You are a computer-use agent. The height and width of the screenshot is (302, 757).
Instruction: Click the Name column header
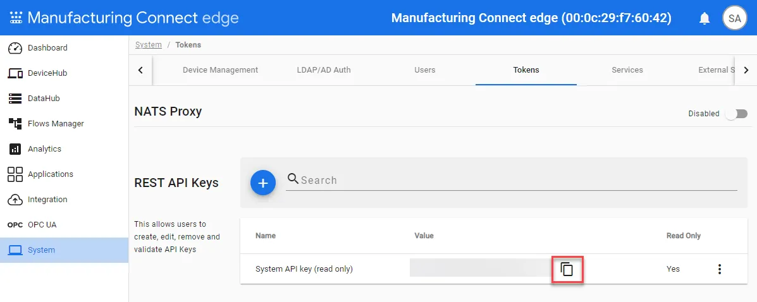[266, 236]
